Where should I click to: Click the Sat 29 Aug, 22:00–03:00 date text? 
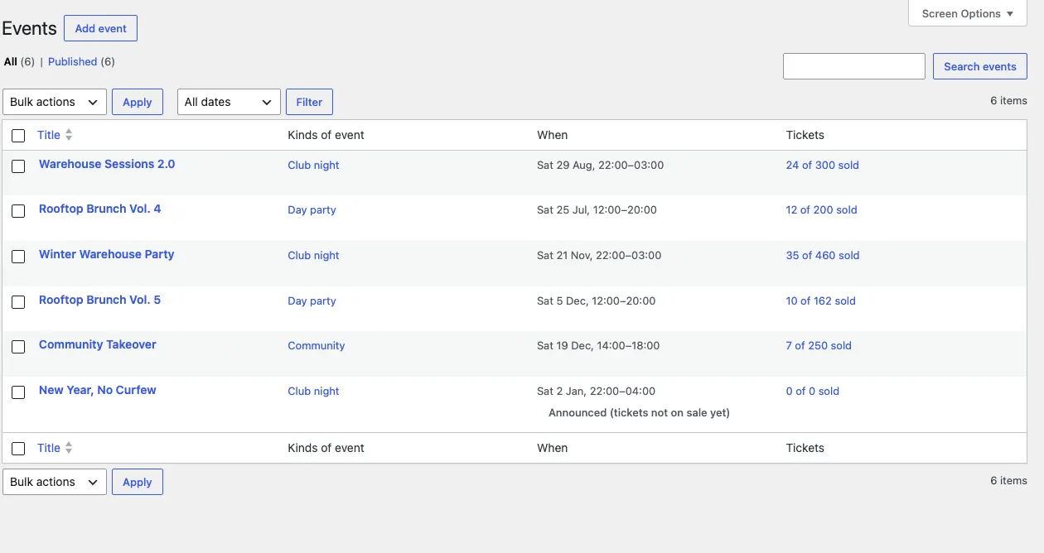point(601,165)
